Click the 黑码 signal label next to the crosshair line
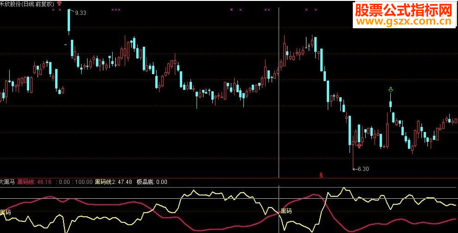The image size is (458, 233). click(286, 211)
